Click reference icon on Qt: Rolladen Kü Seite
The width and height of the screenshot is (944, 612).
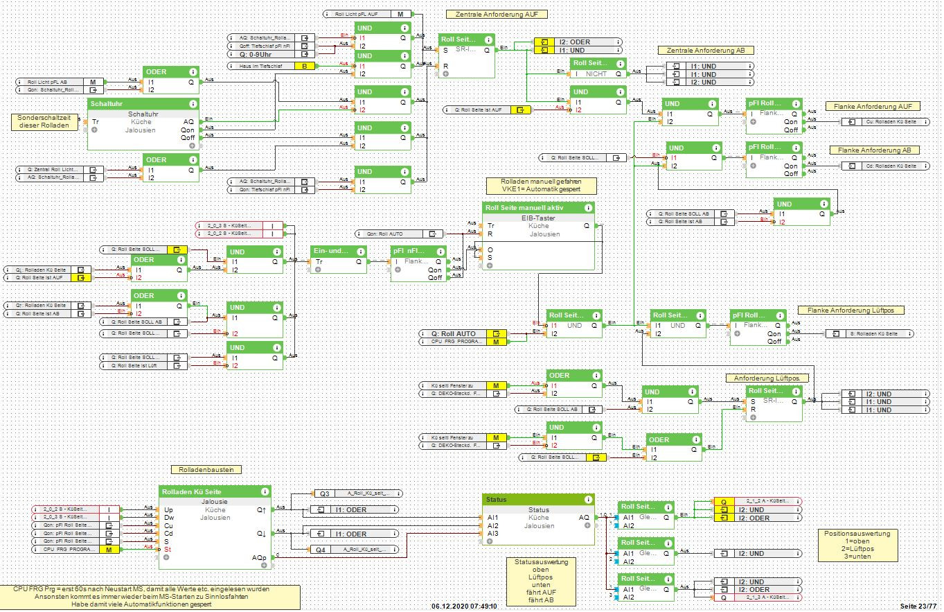(81, 305)
